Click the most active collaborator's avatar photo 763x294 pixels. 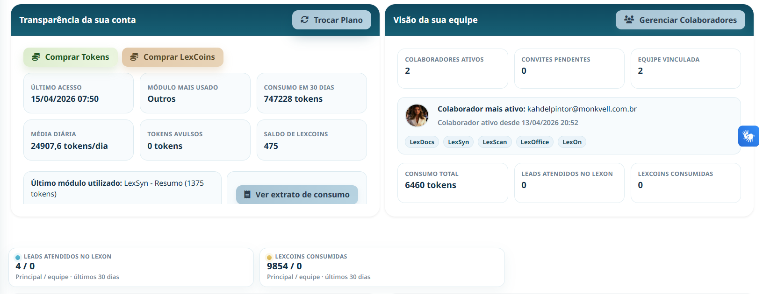pos(417,116)
